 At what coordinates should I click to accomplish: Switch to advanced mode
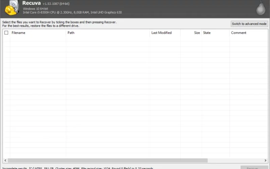click(249, 24)
